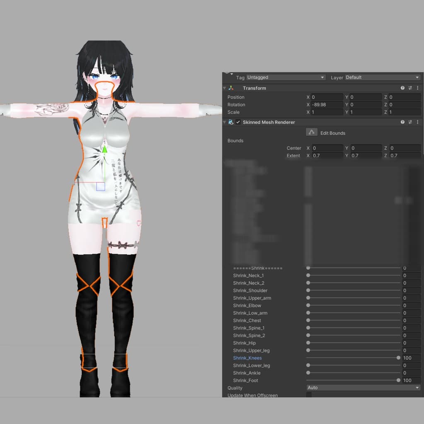
Task: Click the Skinned Mesh Renderer header title
Action: click(x=268, y=122)
